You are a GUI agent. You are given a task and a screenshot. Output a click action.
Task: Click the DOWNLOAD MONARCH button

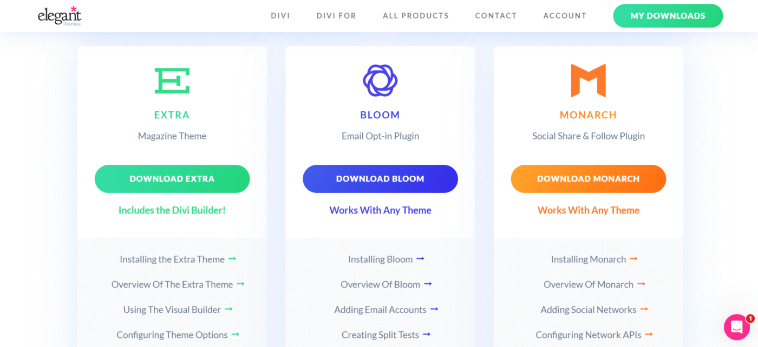pos(588,179)
